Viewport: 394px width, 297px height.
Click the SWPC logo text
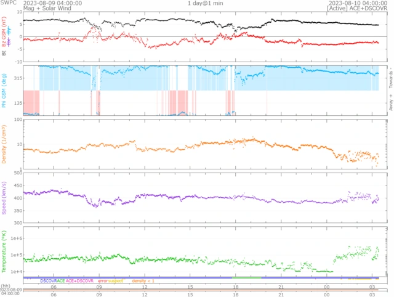[x=7, y=3]
